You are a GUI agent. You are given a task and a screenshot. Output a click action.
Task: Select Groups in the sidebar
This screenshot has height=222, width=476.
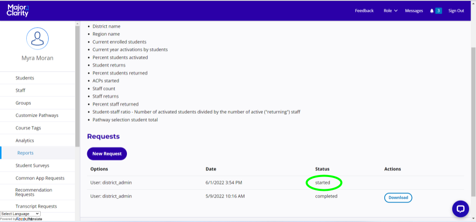click(23, 103)
